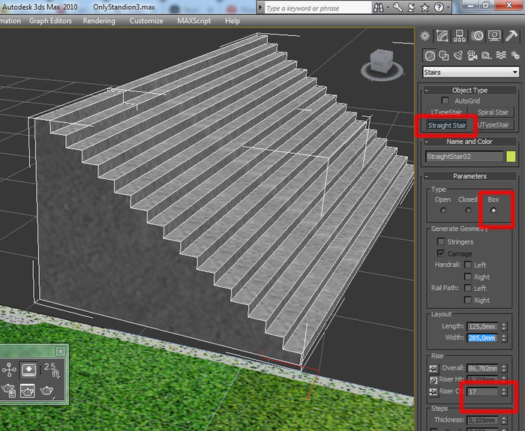Open the MAXScript menu

point(194,21)
